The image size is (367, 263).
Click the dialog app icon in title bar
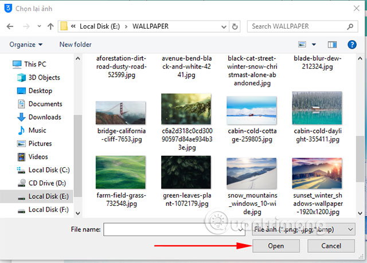[8, 8]
